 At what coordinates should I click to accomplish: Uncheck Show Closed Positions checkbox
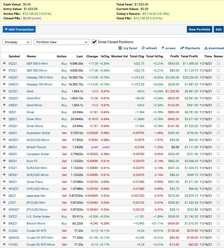pyautogui.click(x=94, y=42)
